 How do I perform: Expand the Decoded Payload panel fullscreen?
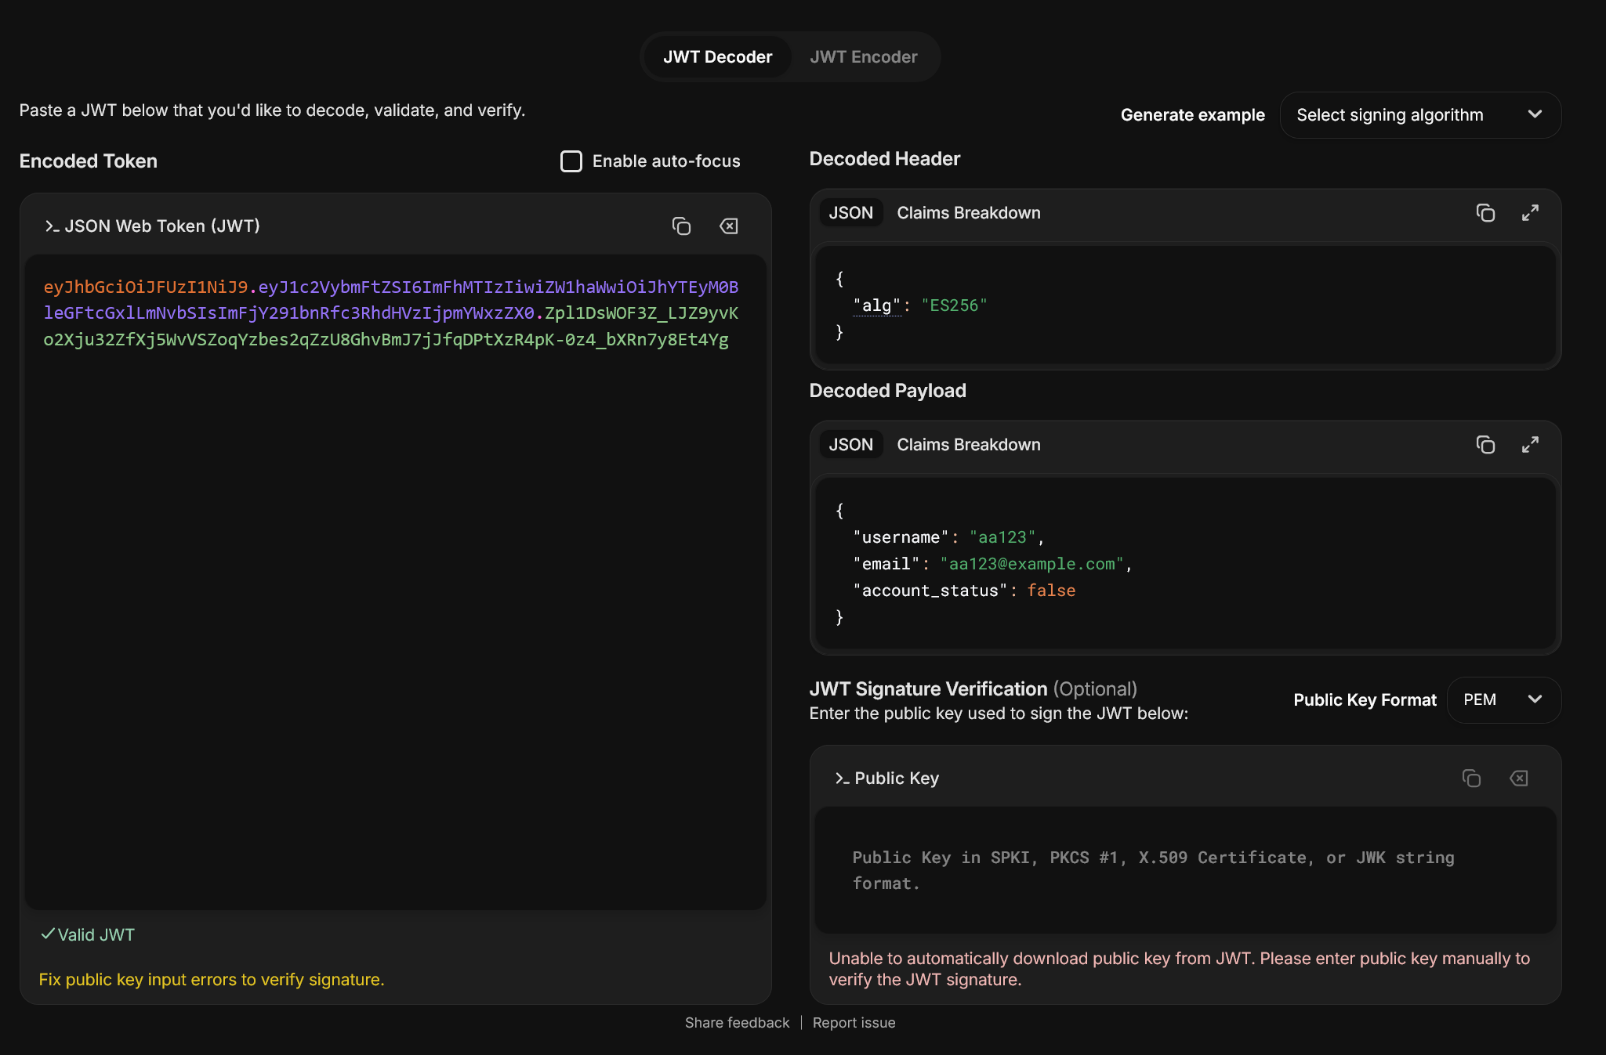point(1530,445)
